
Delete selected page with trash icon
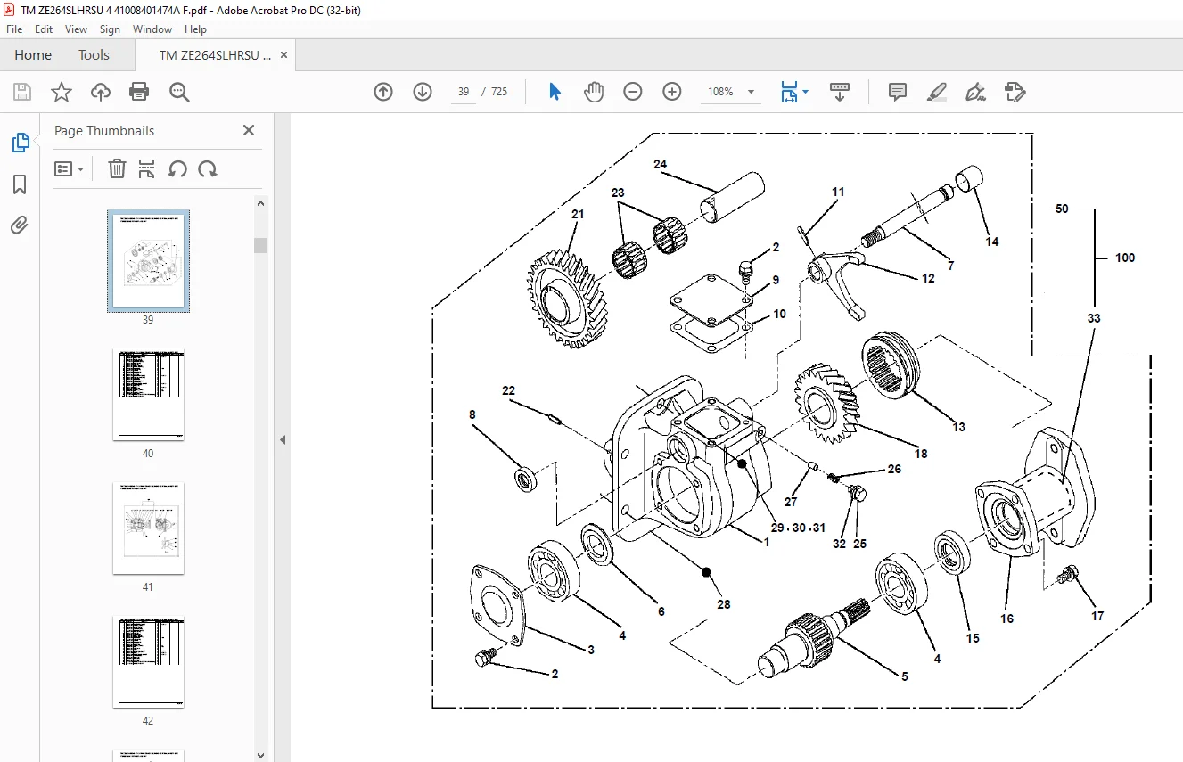click(117, 169)
